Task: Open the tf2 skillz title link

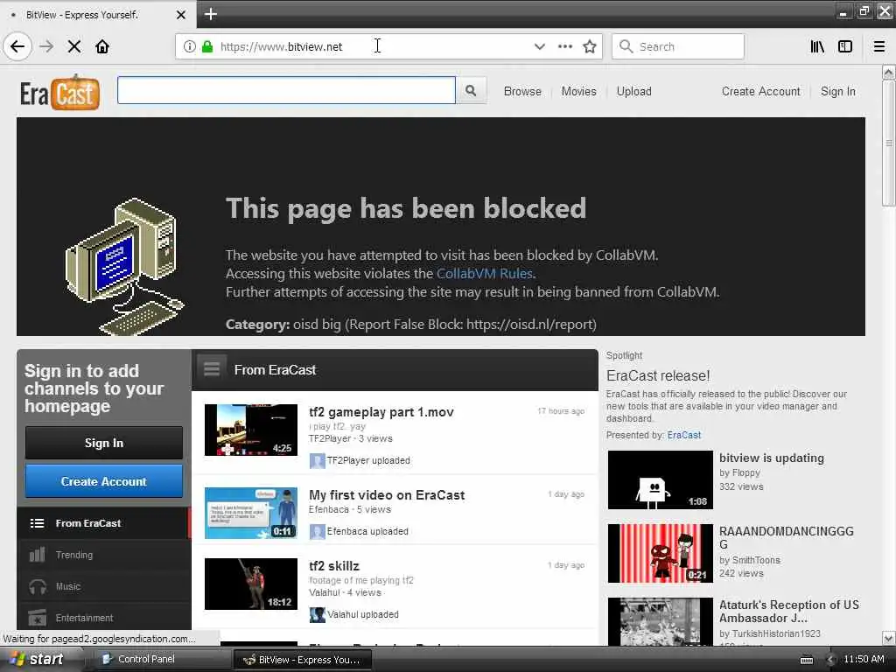Action: 334,566
